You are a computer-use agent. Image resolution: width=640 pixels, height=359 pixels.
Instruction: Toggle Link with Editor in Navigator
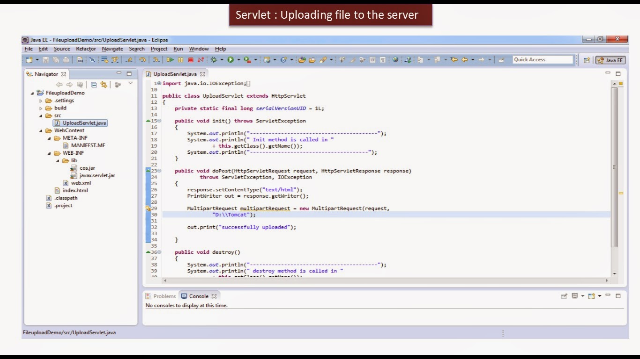point(104,85)
